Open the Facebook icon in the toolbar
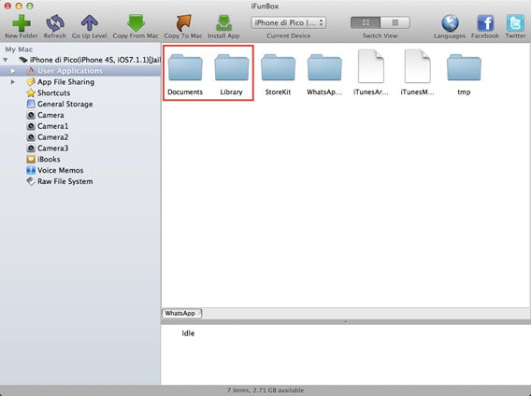This screenshot has height=396, width=531. point(485,23)
